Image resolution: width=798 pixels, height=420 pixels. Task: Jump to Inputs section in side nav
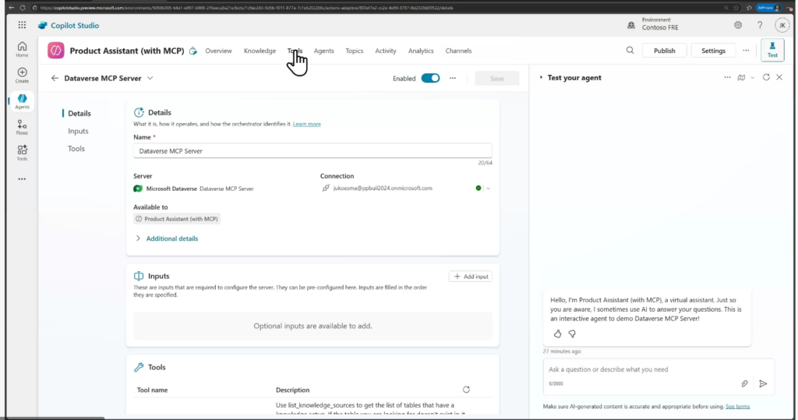click(x=78, y=131)
